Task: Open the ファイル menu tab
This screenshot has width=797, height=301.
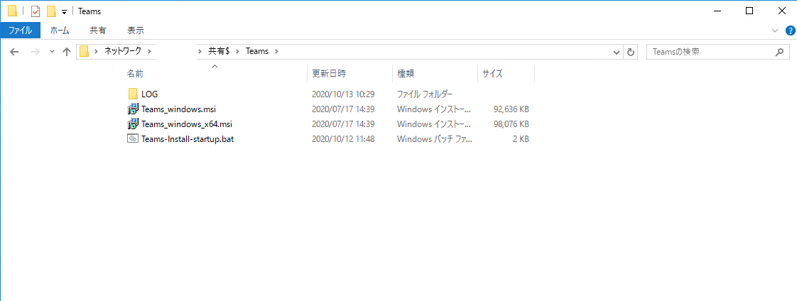Action: point(21,31)
